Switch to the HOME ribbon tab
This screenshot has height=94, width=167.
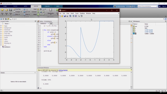click(5, 6)
